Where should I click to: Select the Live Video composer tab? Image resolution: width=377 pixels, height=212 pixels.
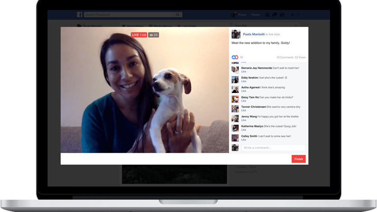[187, 26]
